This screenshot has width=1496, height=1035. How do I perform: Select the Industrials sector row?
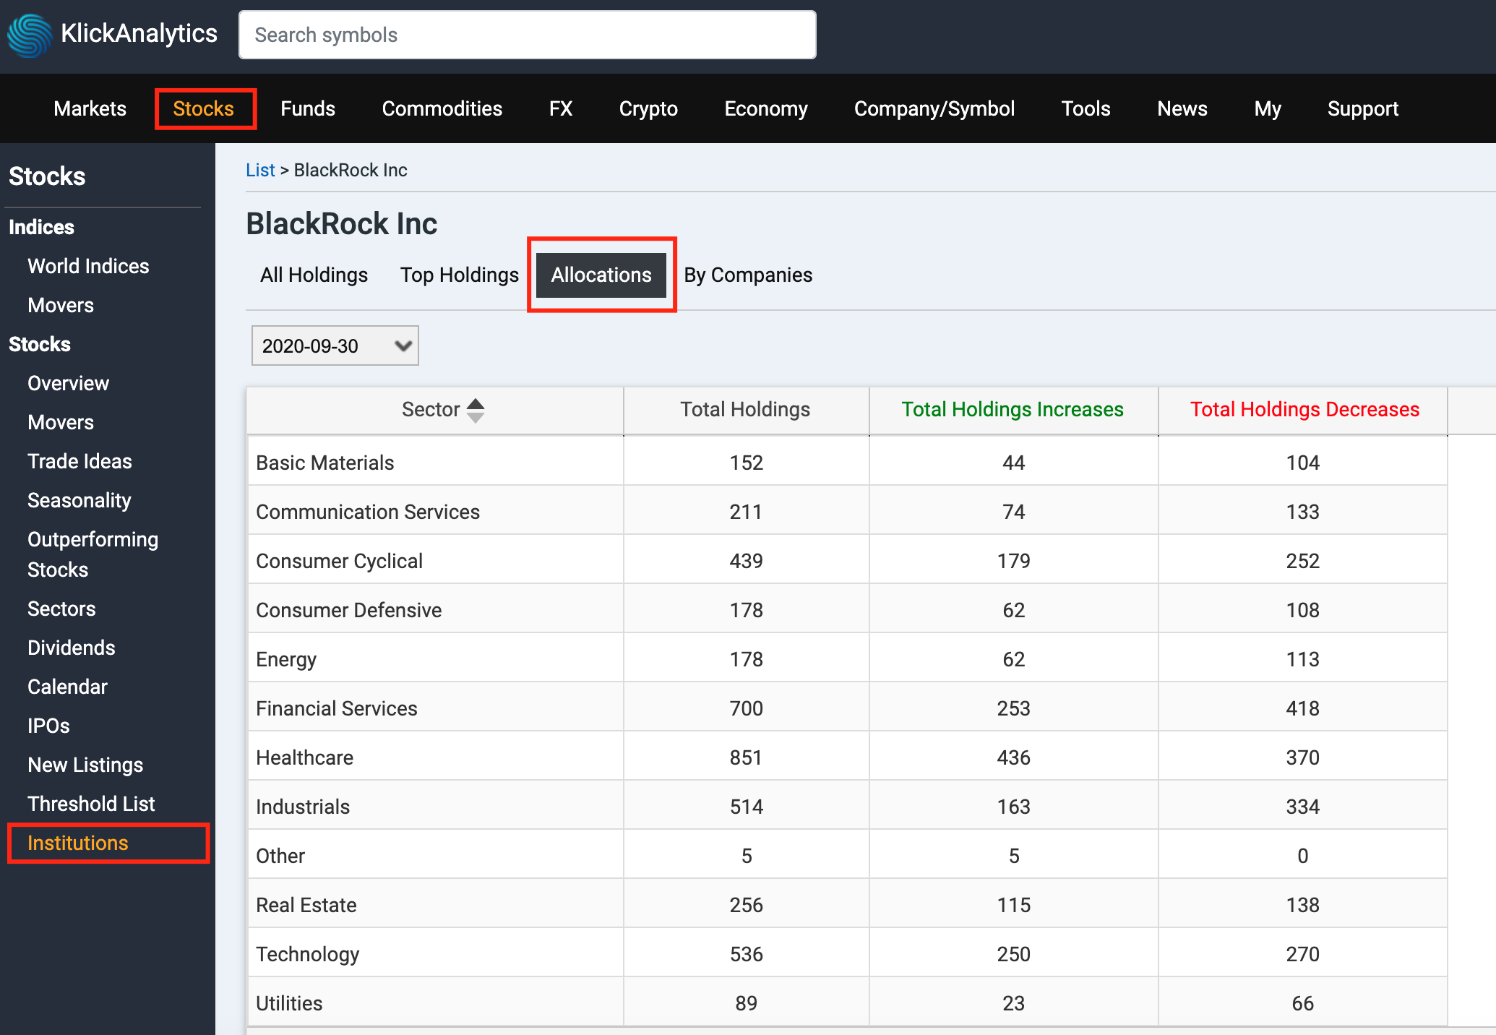(x=847, y=806)
